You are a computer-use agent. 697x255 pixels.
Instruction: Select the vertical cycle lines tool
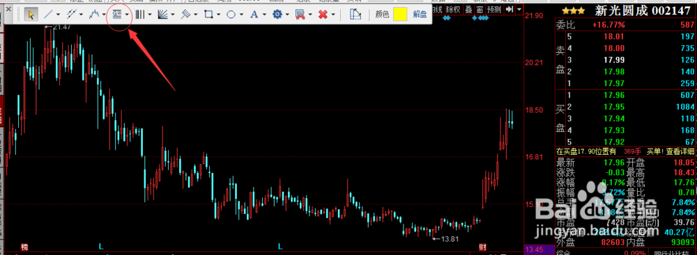[139, 15]
